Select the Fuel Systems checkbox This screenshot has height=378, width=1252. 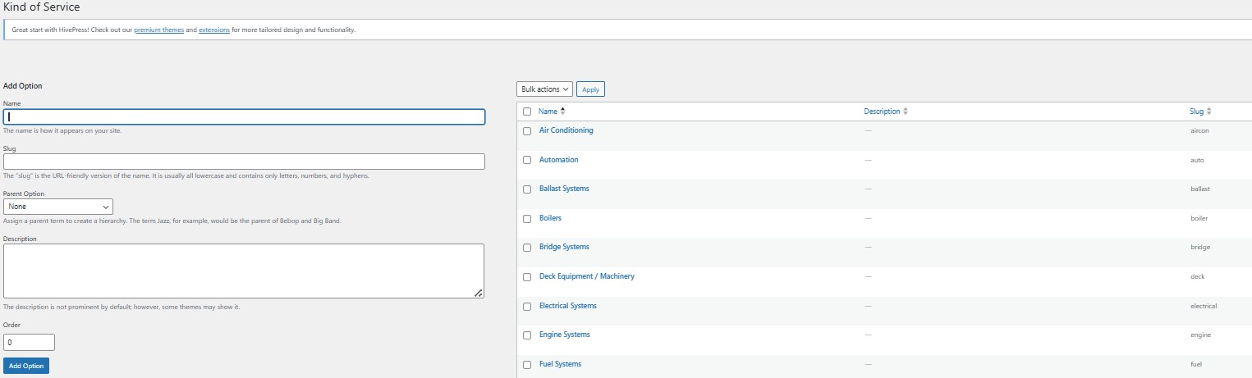[x=527, y=365]
